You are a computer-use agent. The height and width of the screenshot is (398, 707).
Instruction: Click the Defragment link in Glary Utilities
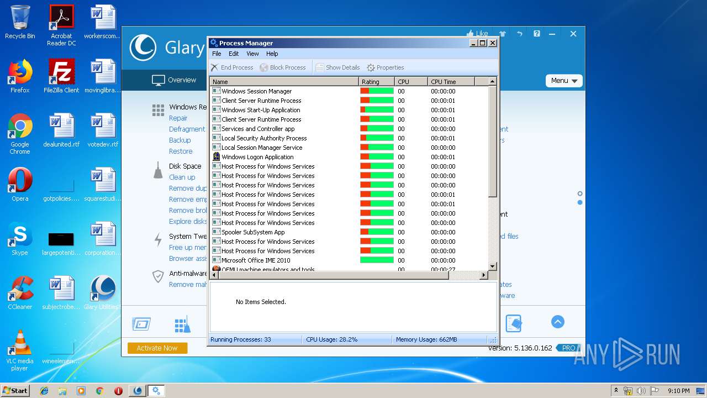tap(187, 129)
